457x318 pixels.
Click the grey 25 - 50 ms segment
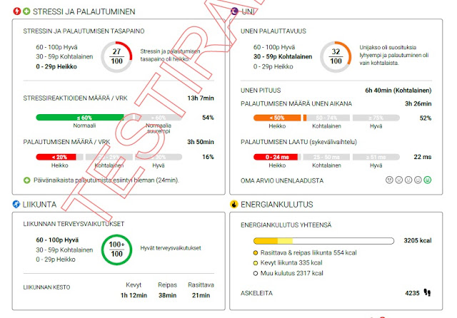click(x=326, y=157)
